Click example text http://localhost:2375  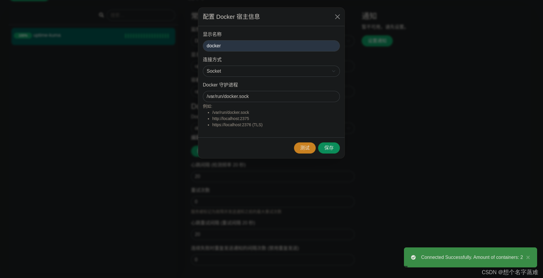[230, 119]
